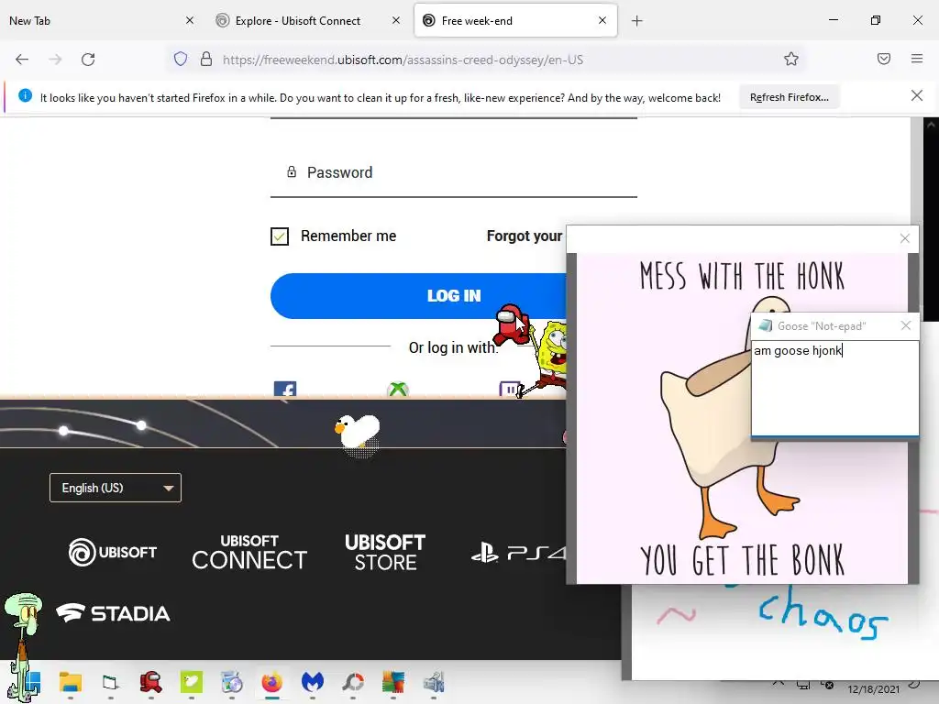Click the notification bar info icon
Viewport: 939px width, 704px height.
pyautogui.click(x=25, y=95)
